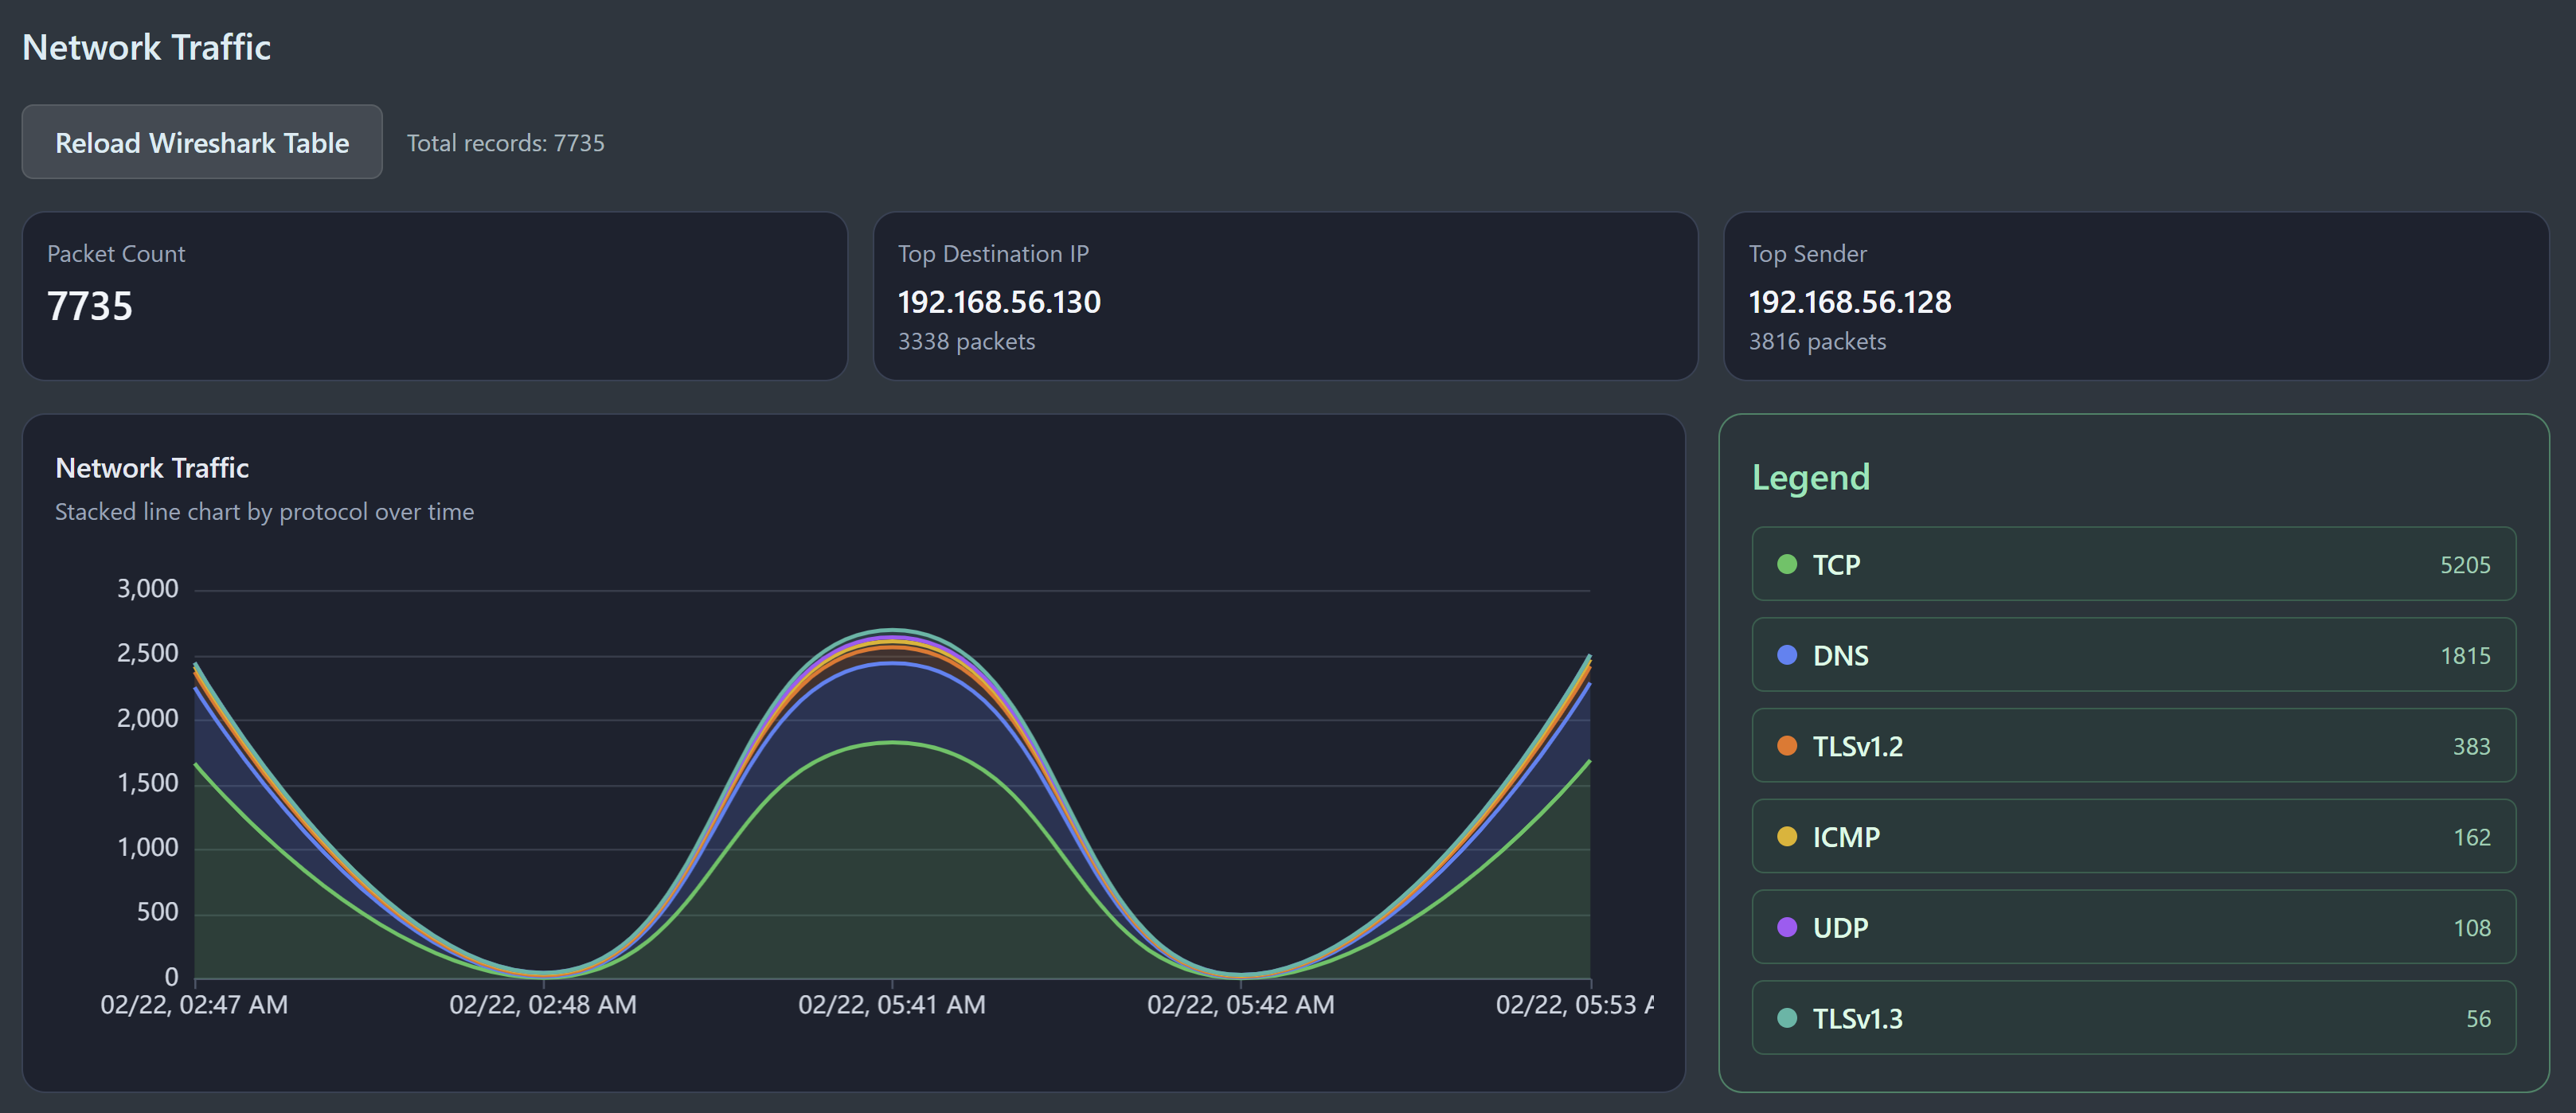Click the 05:41 AM chart peak marker
2576x1113 pixels.
(x=892, y=631)
